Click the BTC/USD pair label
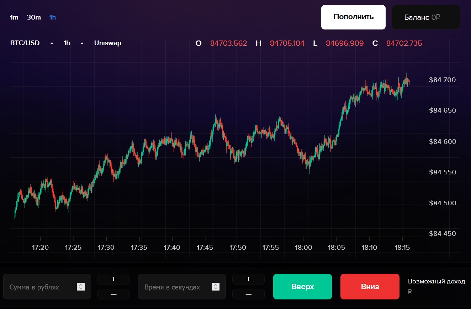471x309 pixels. click(x=25, y=43)
